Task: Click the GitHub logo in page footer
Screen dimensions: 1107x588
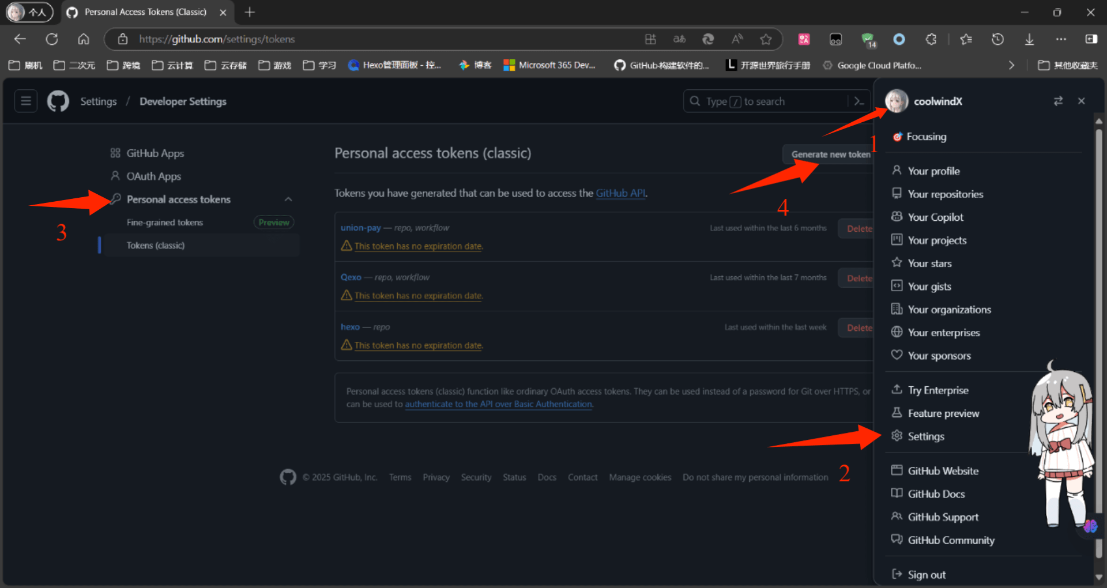Action: [288, 477]
